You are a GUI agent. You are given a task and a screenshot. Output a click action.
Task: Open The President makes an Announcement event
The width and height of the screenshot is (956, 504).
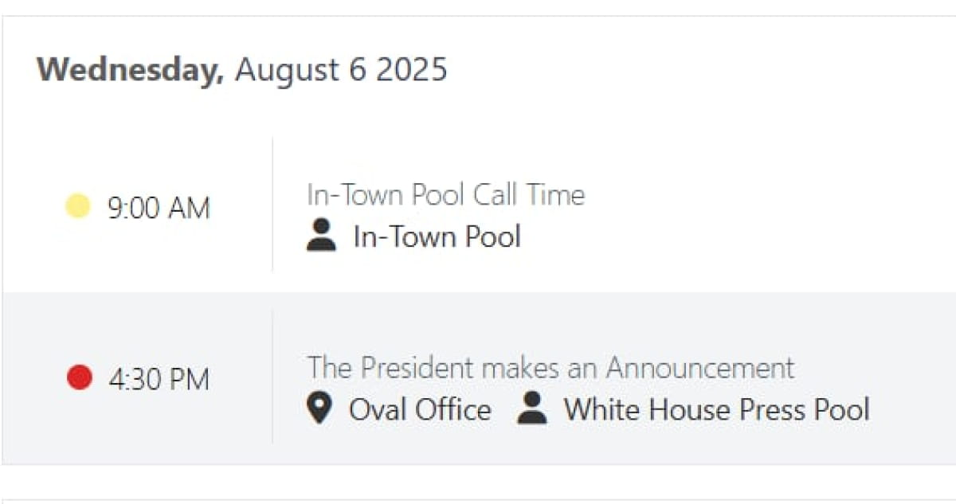551,367
